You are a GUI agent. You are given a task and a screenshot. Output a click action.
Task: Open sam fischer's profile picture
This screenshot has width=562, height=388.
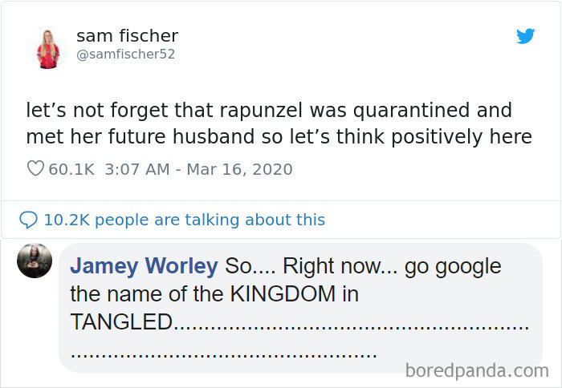pyautogui.click(x=50, y=48)
